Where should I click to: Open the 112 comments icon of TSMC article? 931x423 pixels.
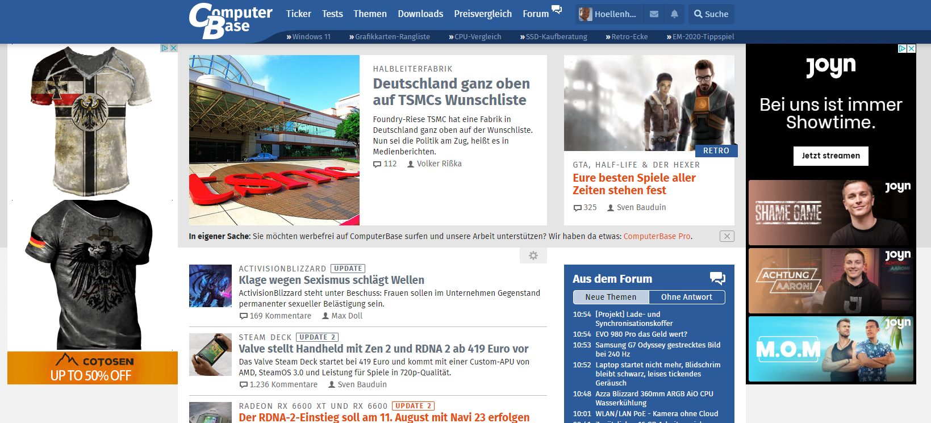point(377,164)
